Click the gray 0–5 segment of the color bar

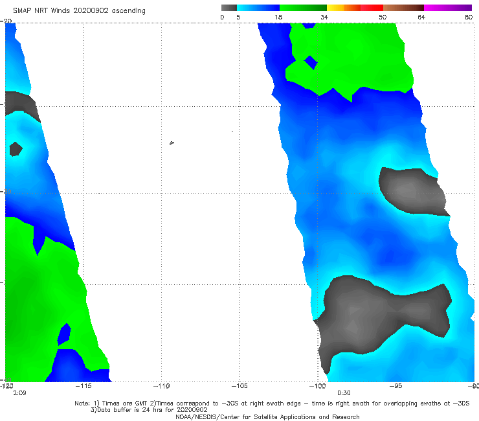(228, 8)
